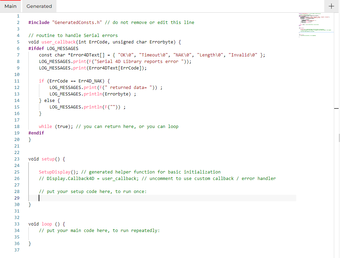Click the #endif directive

[x=36, y=133]
